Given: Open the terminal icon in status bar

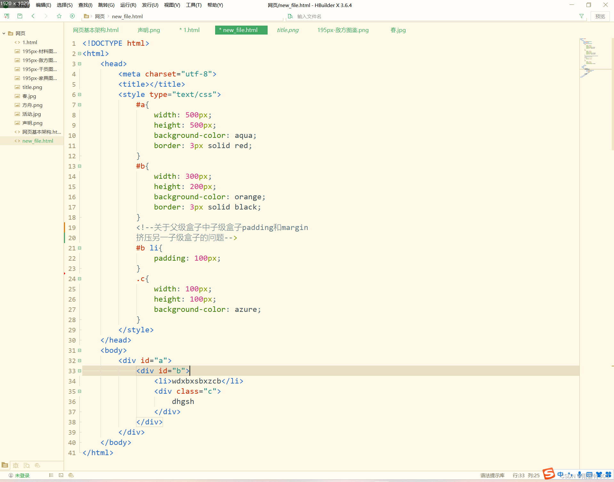Looking at the screenshot, I should tap(61, 475).
